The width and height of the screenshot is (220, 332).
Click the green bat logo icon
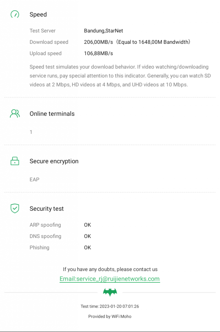(110, 292)
